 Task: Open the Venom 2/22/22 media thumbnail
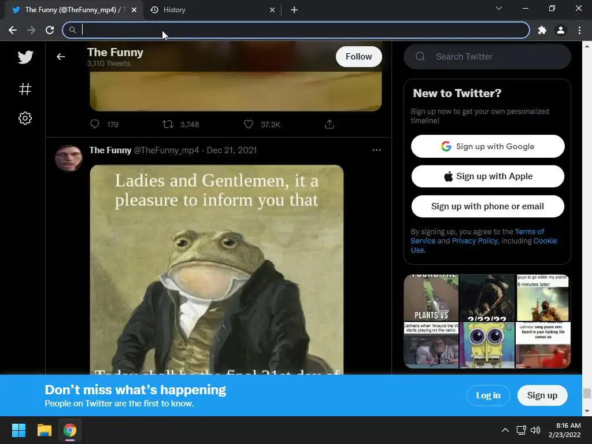[x=487, y=298]
